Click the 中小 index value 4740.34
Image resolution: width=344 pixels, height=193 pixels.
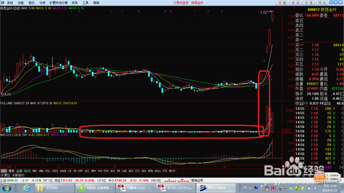coord(120,181)
